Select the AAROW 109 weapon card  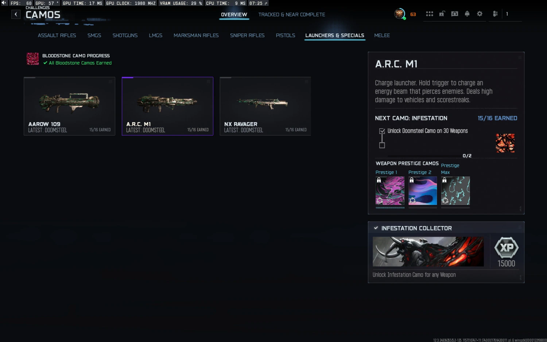tap(69, 106)
